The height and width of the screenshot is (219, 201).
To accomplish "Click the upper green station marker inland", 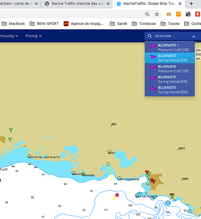I will tap(11, 130).
